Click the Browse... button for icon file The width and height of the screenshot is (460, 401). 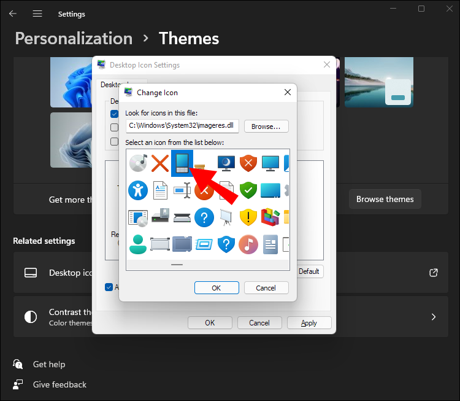[266, 127]
